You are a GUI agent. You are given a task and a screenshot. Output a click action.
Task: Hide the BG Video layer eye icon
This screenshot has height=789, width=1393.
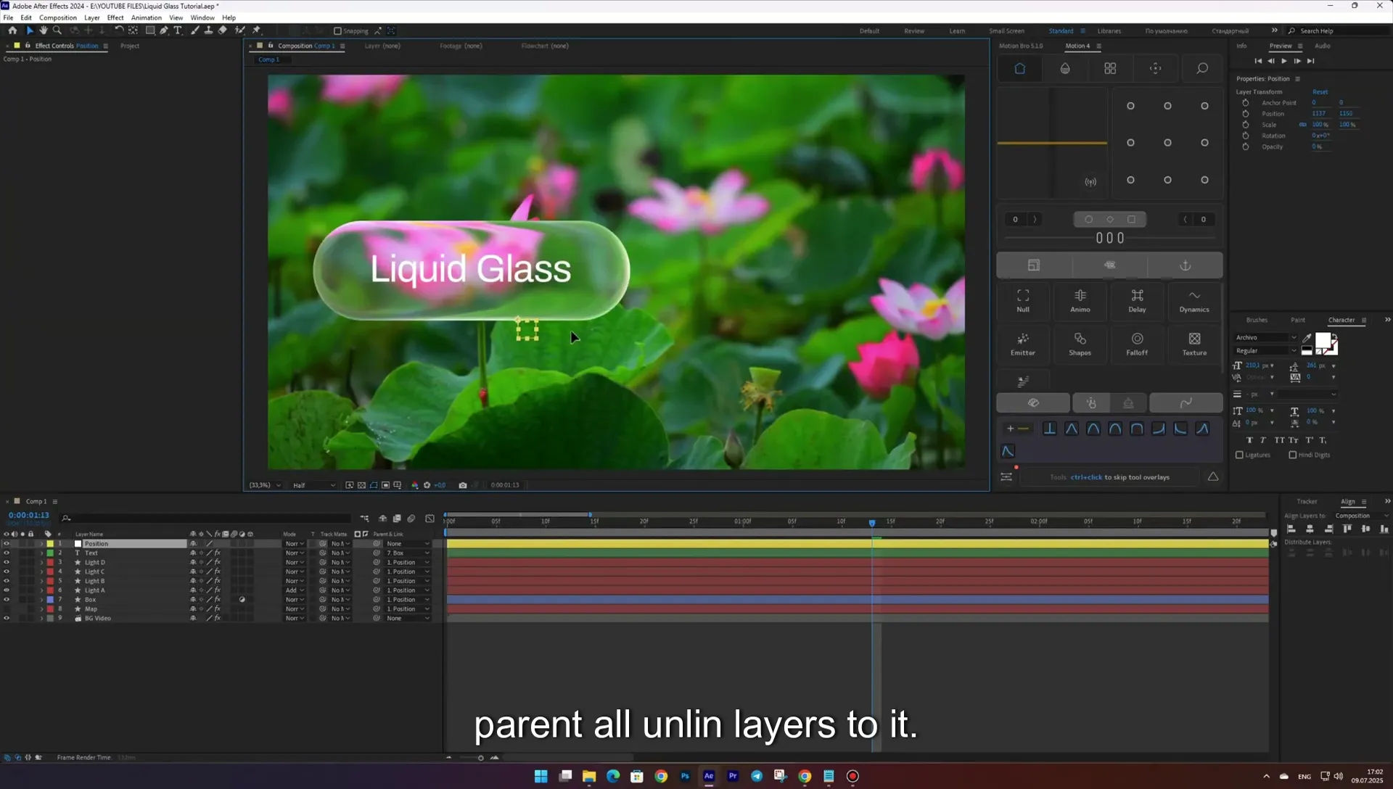pos(7,619)
